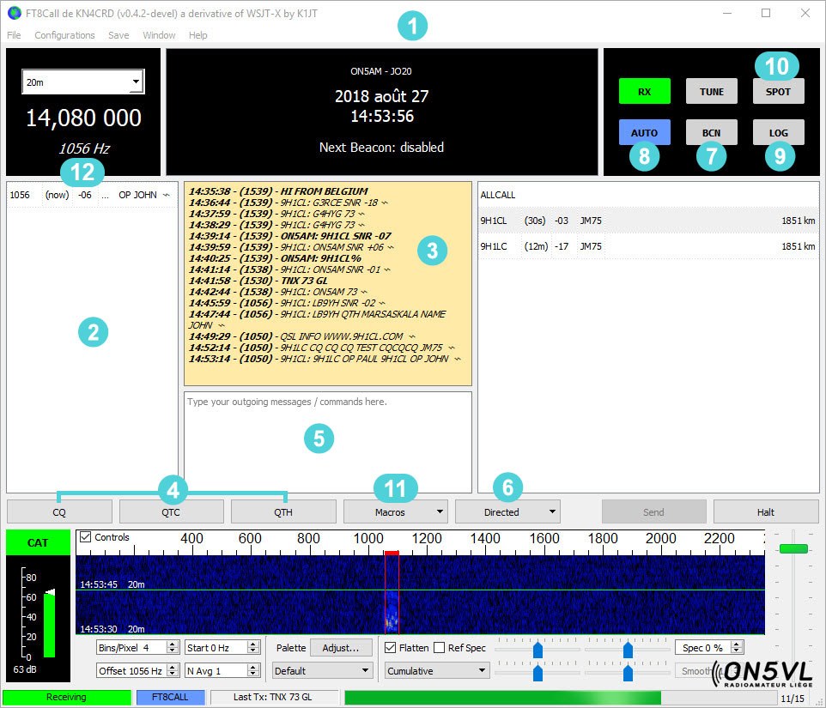
Task: Click the 14:49:29 QSL INFO WWW.9H1CL.COM message
Action: tap(302, 336)
